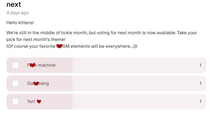Click the red heart in the post paragraph
212x113 pixels.
point(59,46)
